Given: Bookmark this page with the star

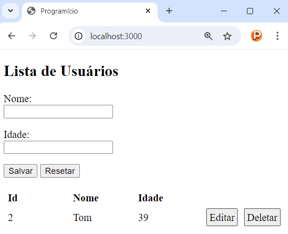Looking at the screenshot, I should (x=227, y=36).
